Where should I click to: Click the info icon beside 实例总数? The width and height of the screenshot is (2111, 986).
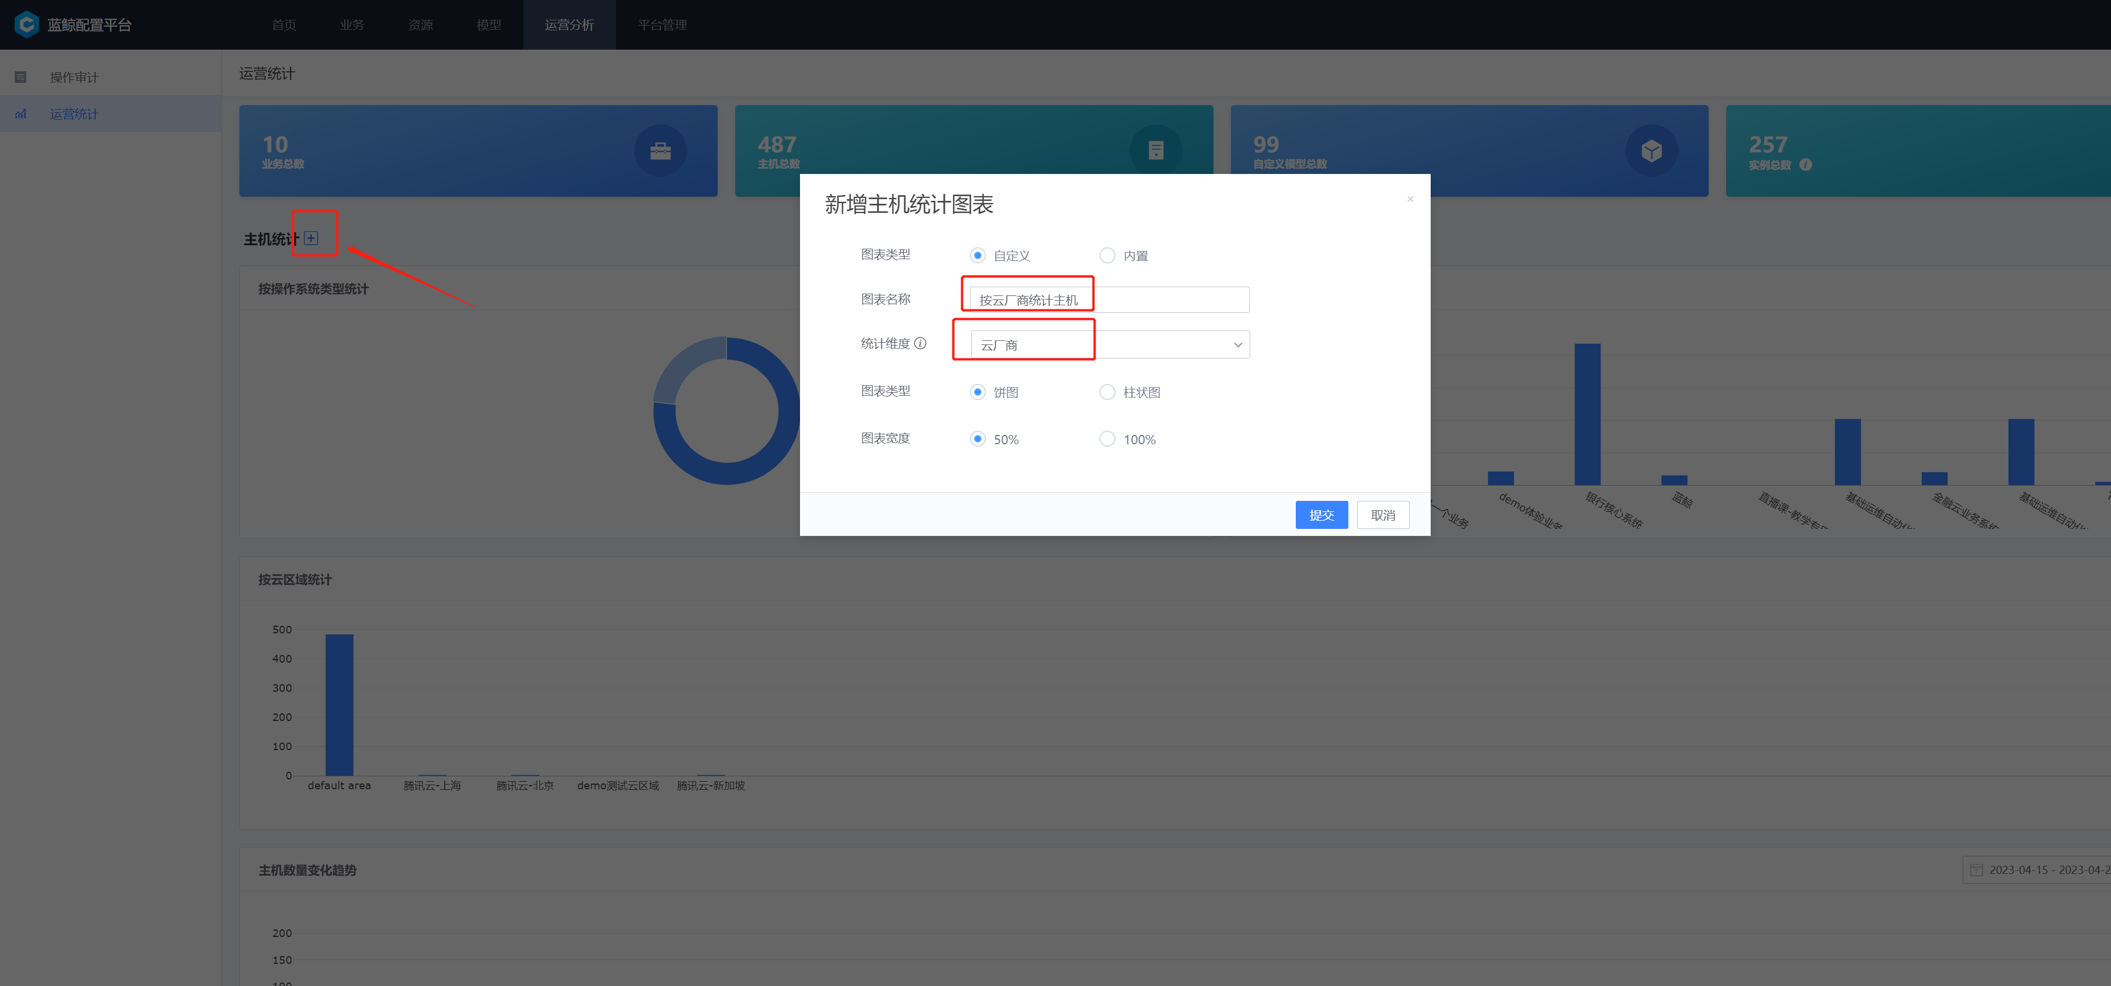coord(1806,165)
